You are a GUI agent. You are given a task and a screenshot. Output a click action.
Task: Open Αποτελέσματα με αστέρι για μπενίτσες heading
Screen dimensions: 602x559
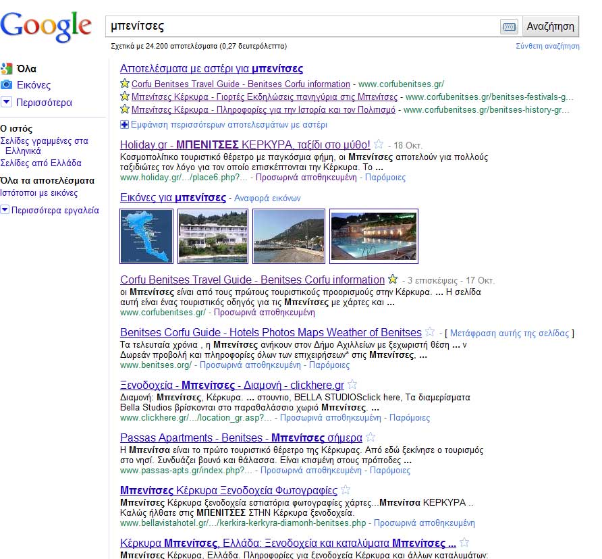pos(211,69)
